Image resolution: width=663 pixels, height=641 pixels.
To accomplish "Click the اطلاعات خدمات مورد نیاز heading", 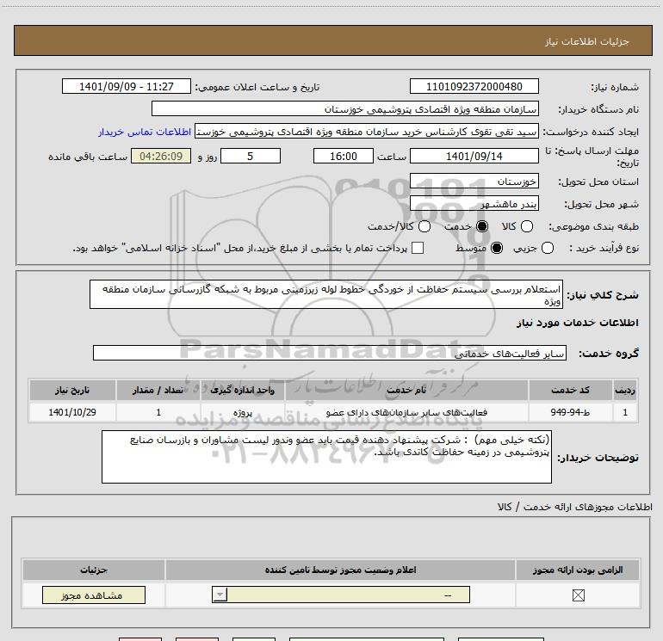I will tap(577, 323).
